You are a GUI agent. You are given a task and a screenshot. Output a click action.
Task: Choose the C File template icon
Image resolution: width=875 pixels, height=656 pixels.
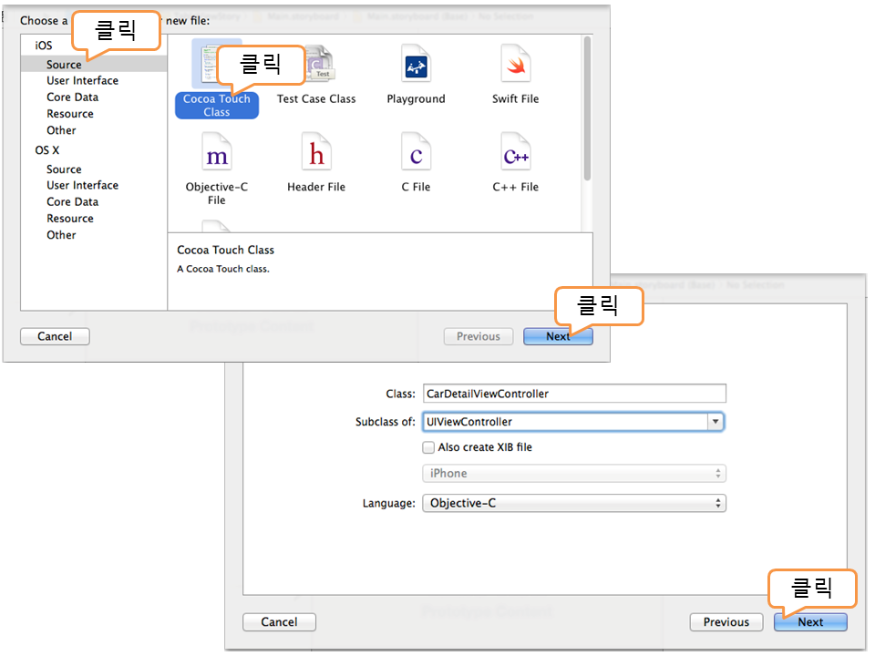click(x=416, y=155)
